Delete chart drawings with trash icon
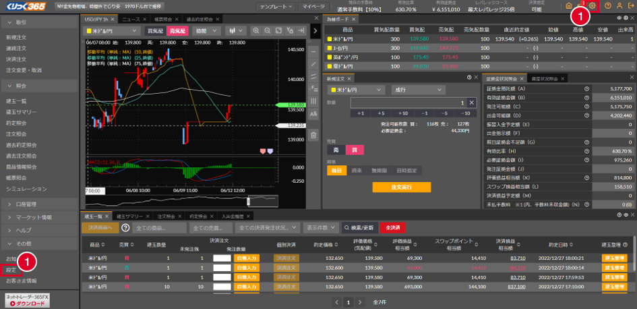The height and width of the screenshot is (309, 637). tap(313, 136)
